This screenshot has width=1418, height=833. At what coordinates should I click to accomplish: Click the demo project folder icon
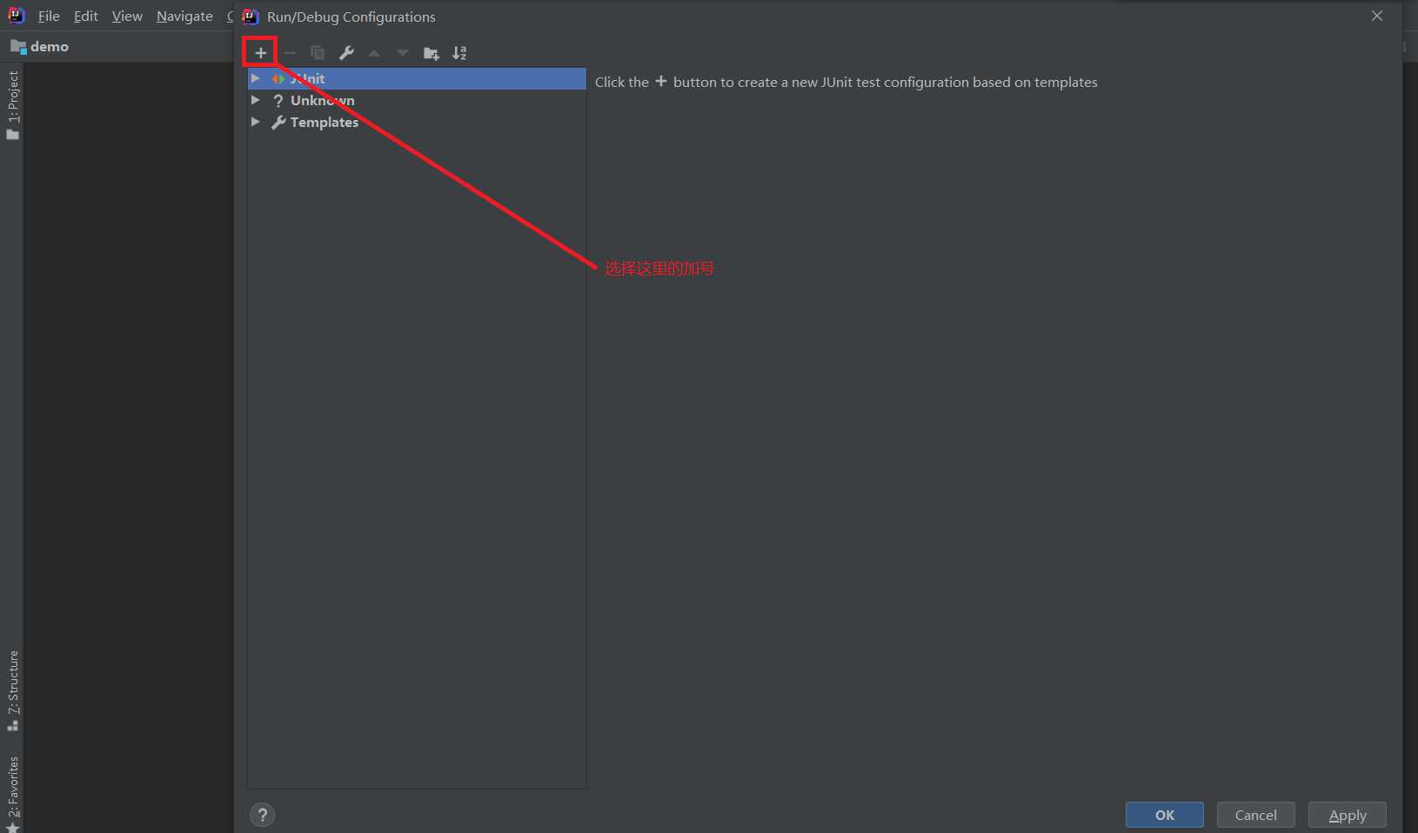(18, 46)
